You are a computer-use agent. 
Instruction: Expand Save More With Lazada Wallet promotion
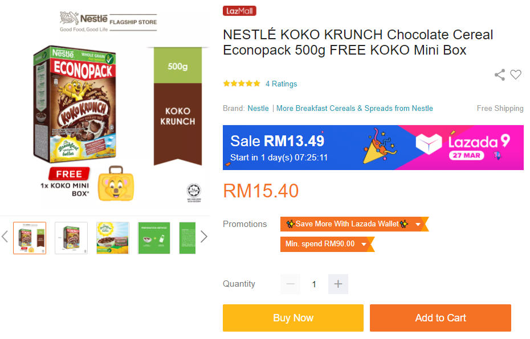tap(418, 224)
